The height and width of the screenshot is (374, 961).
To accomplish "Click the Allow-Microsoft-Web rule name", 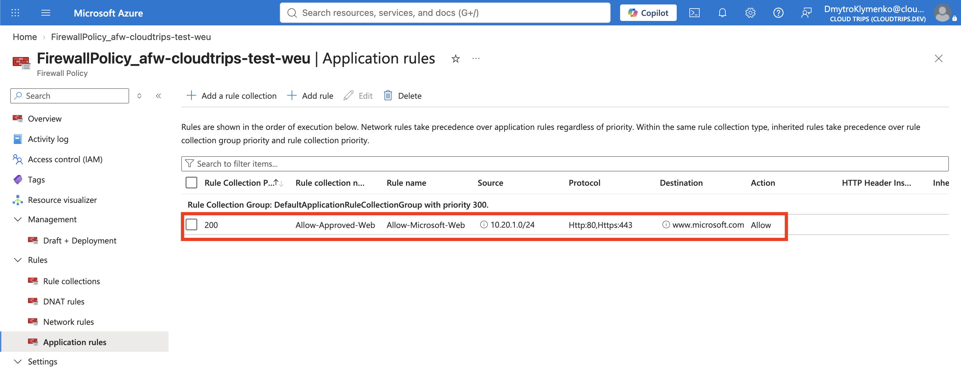I will [426, 225].
